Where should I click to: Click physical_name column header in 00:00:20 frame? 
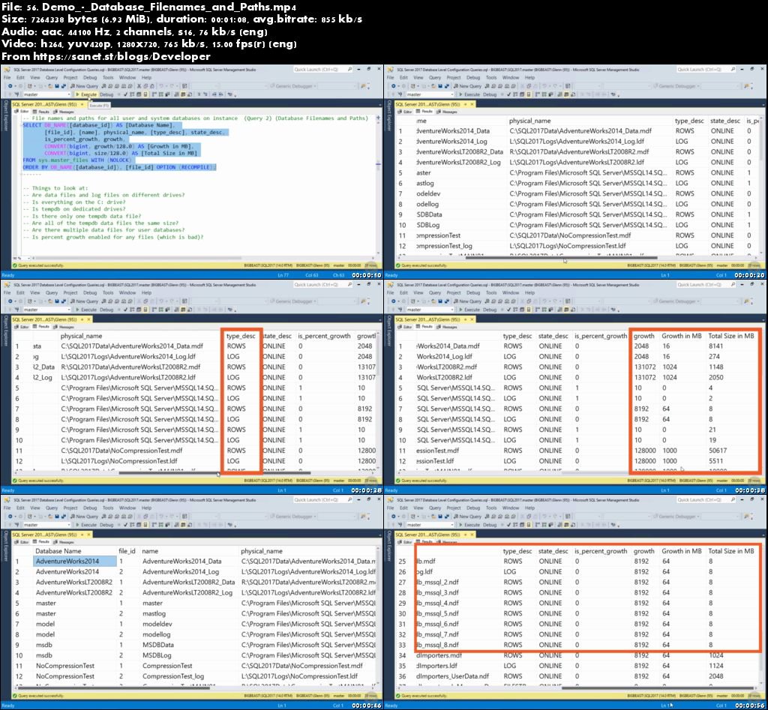tap(529, 121)
